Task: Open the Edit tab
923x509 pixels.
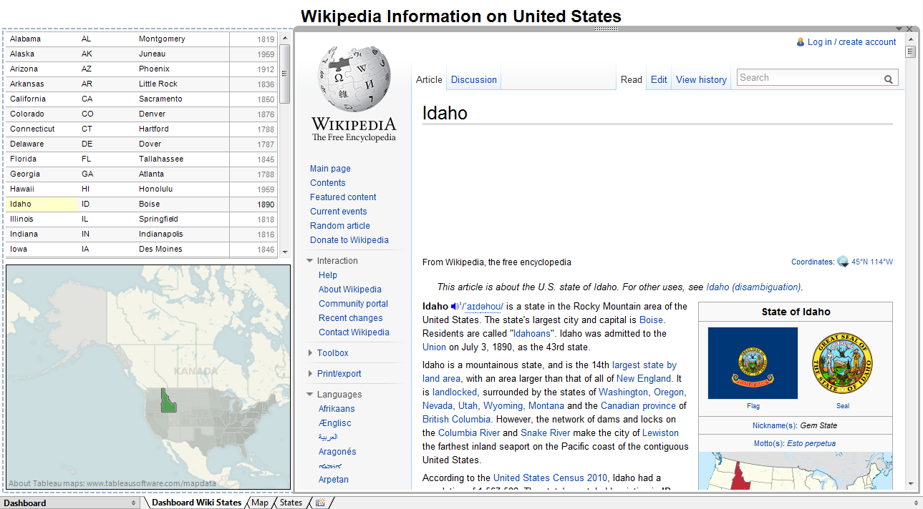Action: [x=659, y=79]
